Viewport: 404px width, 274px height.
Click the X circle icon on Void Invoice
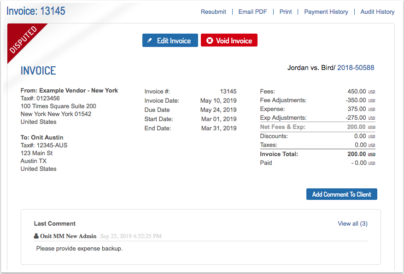pos(210,41)
